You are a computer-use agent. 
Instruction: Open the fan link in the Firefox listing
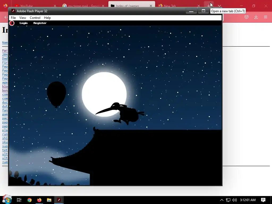tap(5, 110)
